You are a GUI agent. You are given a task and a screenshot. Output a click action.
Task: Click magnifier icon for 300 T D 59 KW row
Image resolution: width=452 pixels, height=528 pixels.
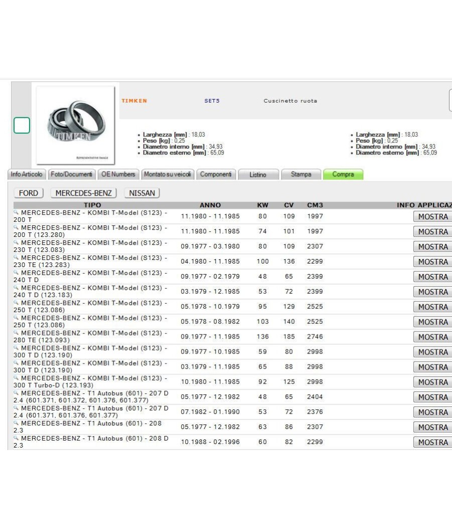16,347
